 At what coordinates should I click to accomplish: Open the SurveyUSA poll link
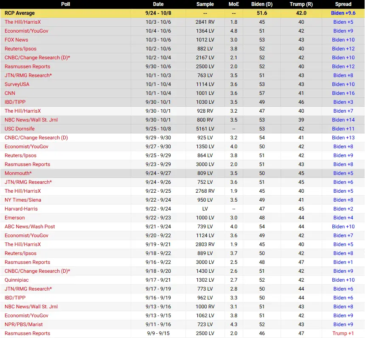click(17, 84)
